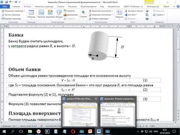
Task: Open the Верхний колонтитул menu
Action: click(x=101, y=11)
